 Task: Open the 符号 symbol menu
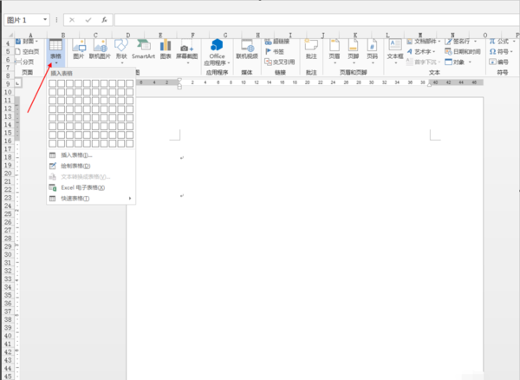click(x=499, y=51)
